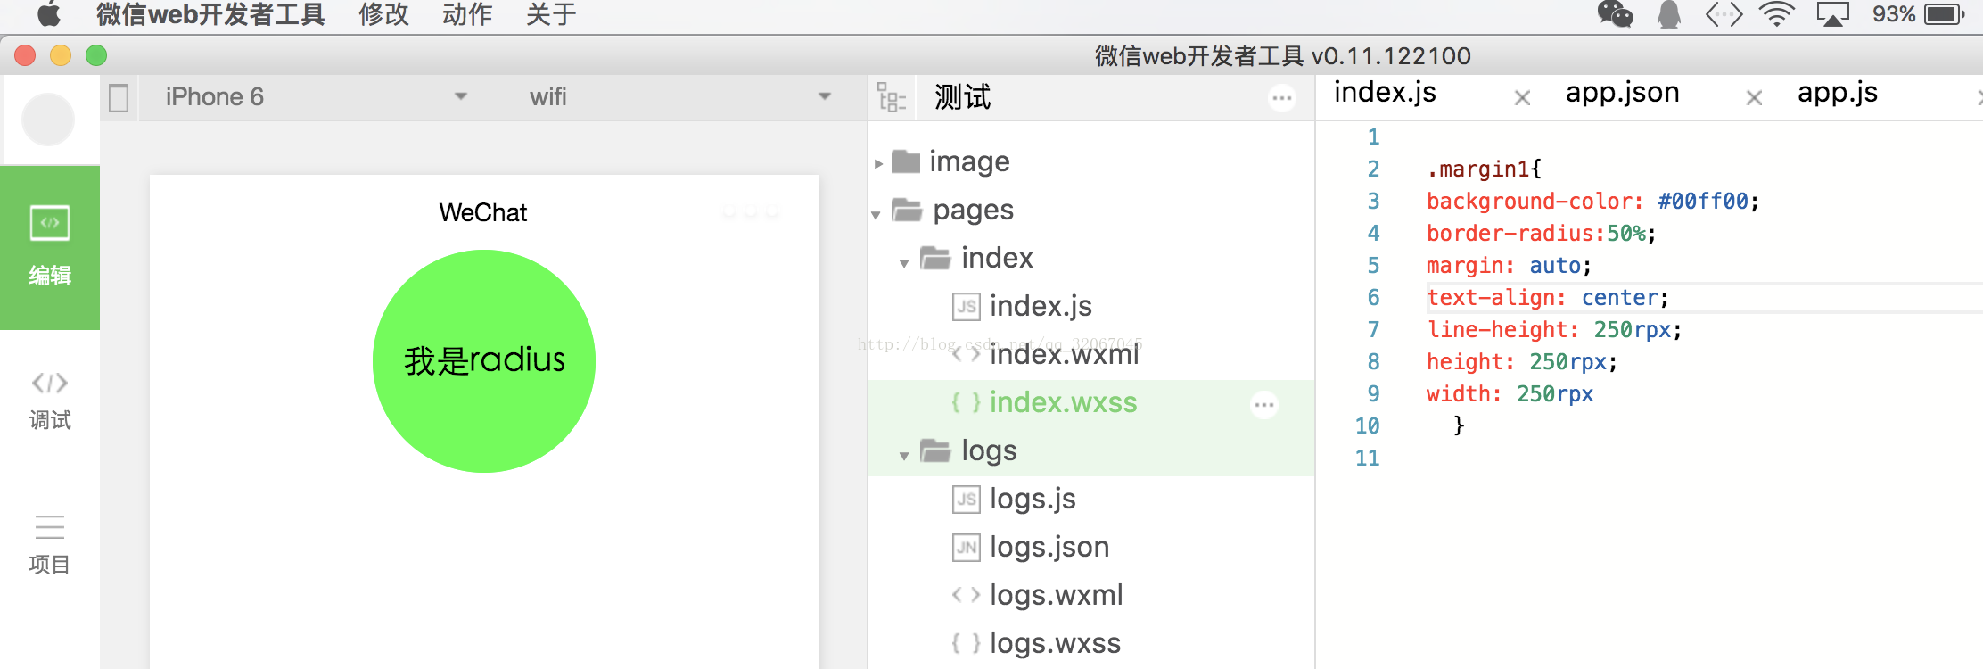Viewport: 1983px width, 669px height.
Task: Expand the image folder
Action: tap(878, 163)
